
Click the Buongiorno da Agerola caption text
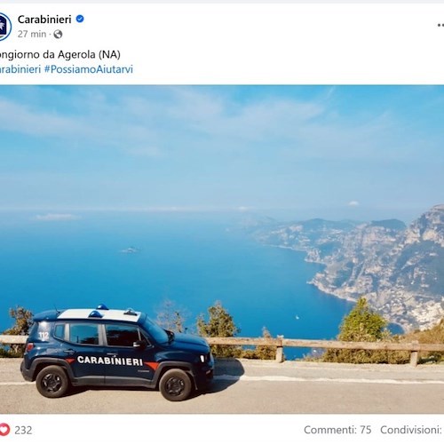point(59,54)
